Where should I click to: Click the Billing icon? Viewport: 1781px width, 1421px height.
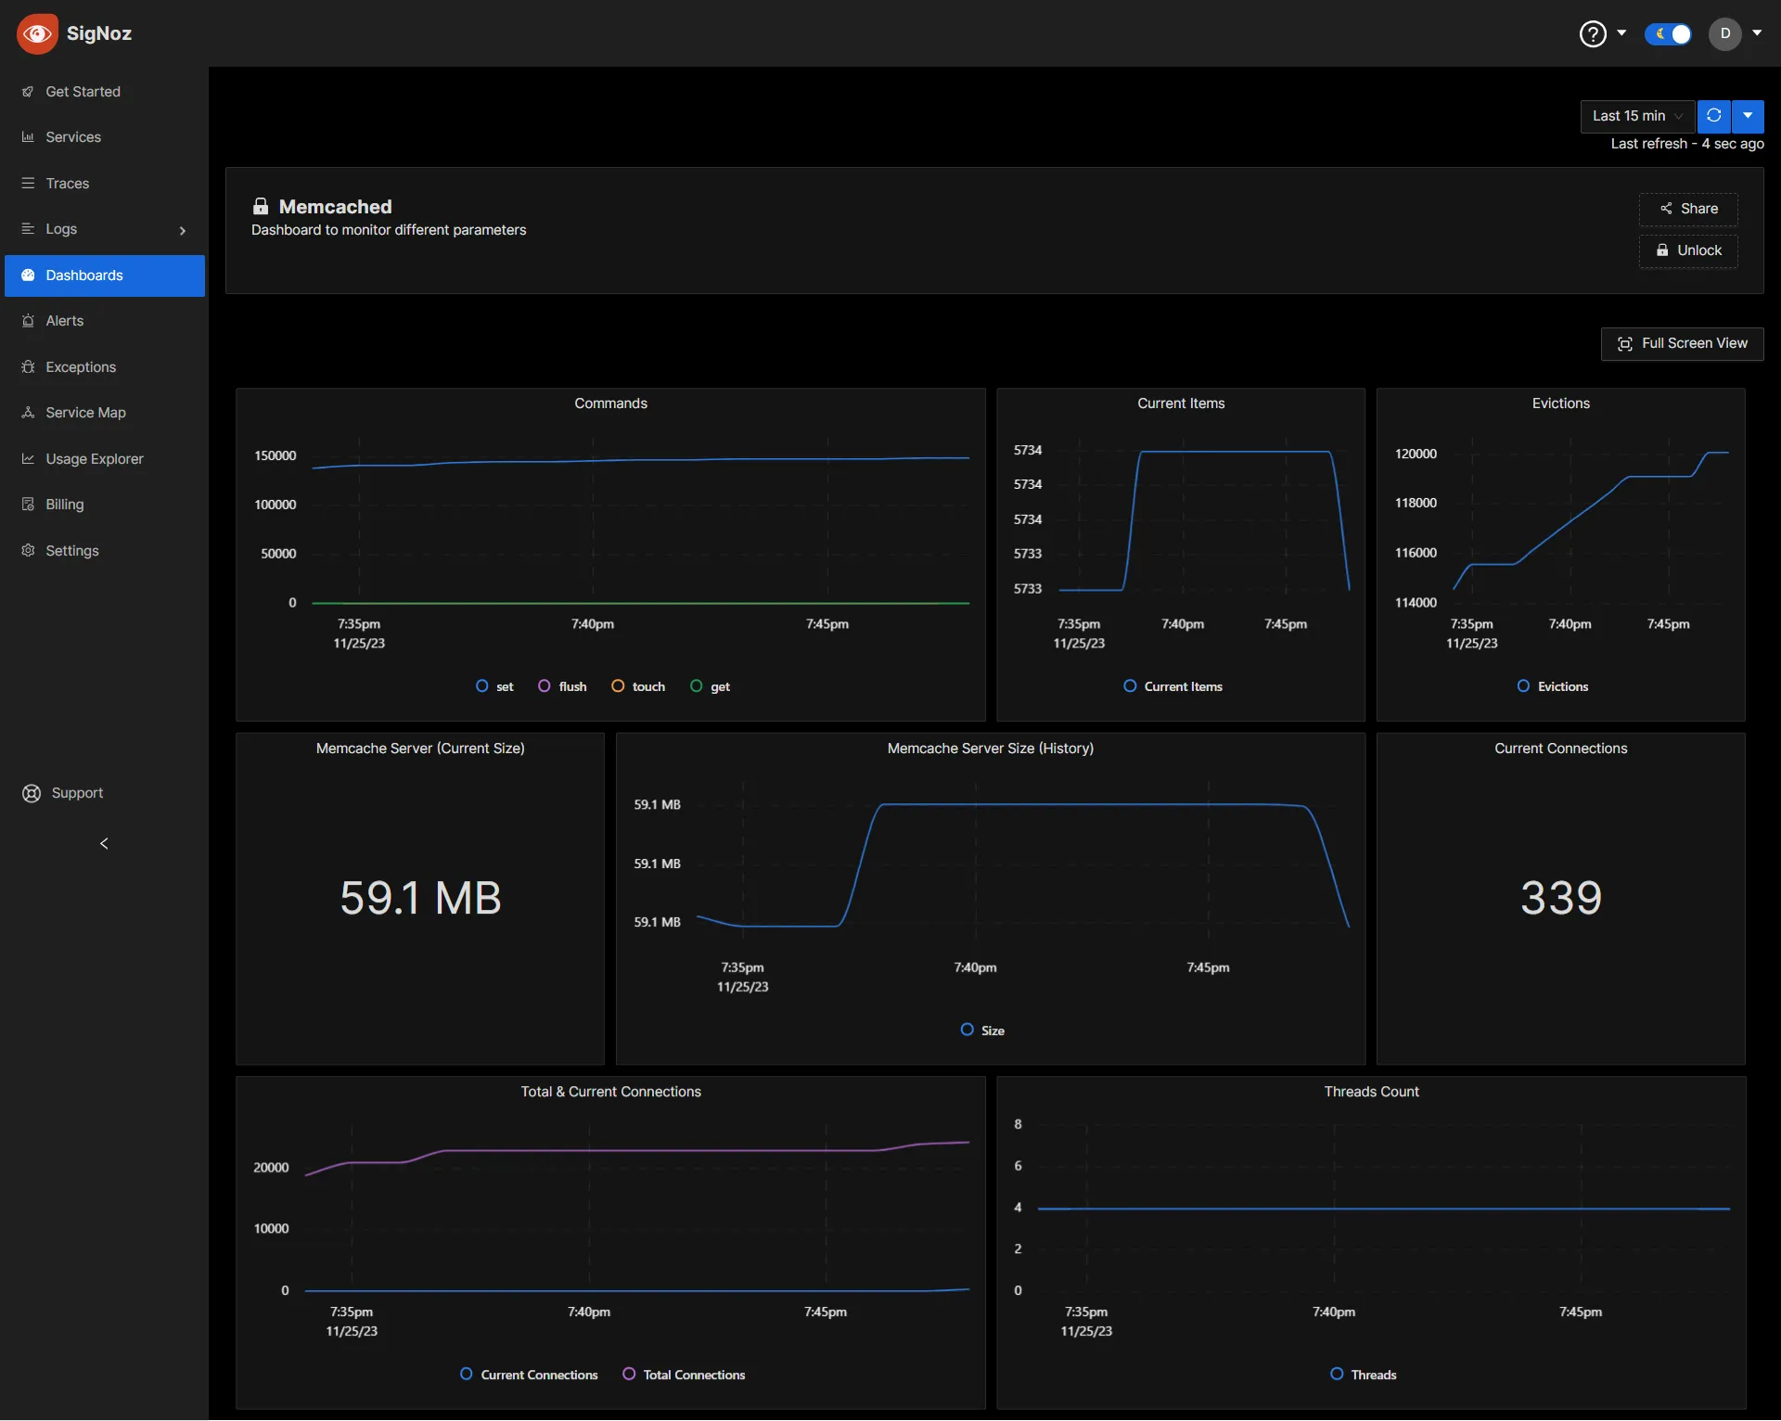(28, 505)
